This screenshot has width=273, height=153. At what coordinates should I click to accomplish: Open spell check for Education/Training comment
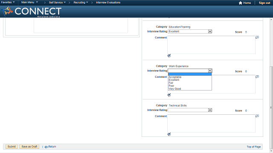coord(169,56)
